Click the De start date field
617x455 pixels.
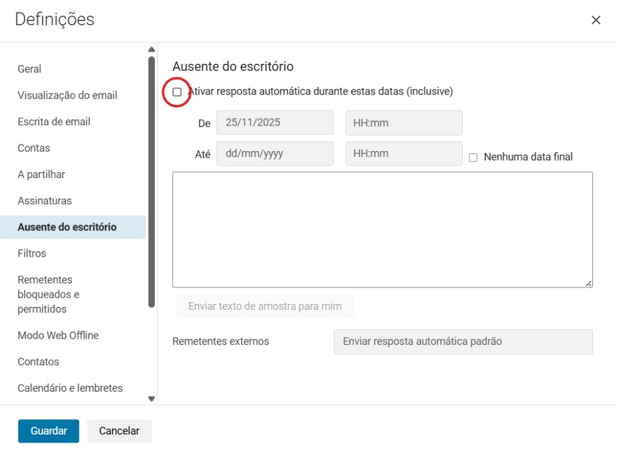[275, 123]
